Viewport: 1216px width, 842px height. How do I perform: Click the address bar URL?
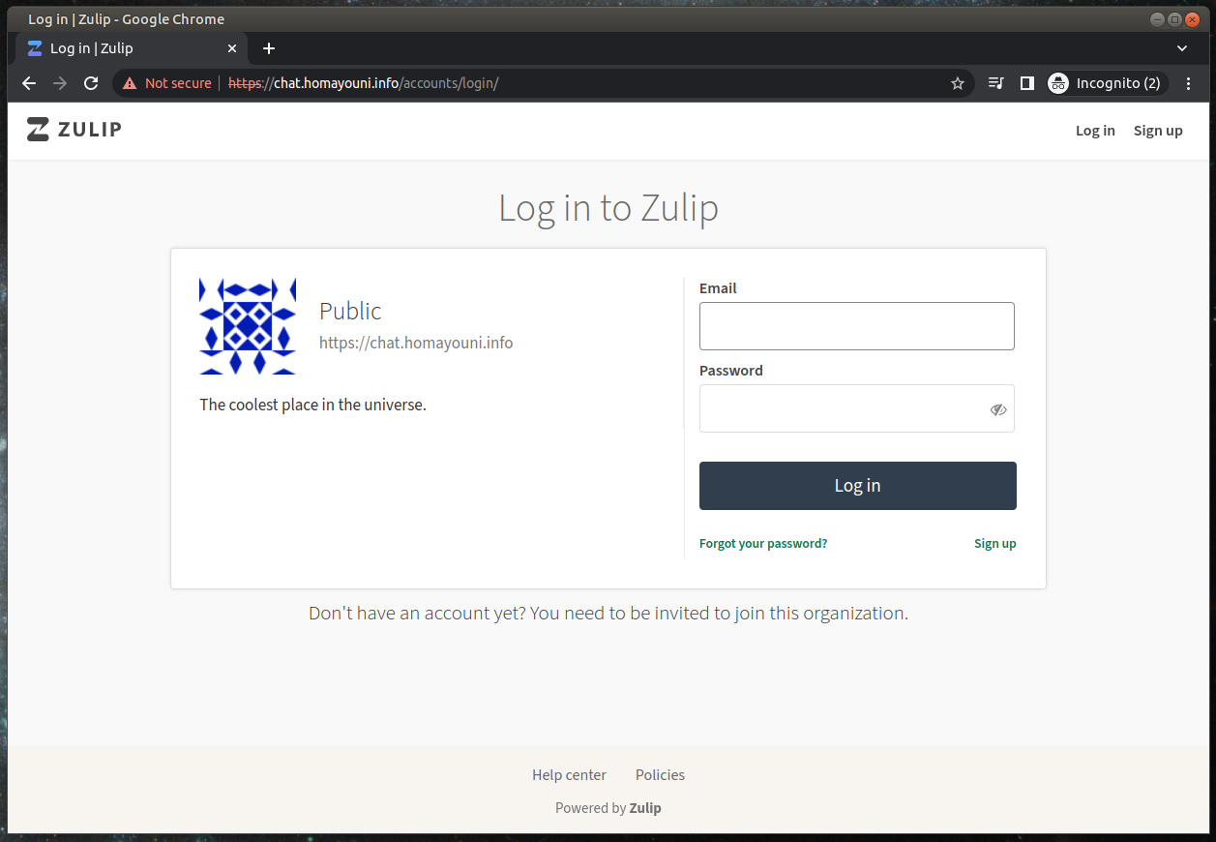pyautogui.click(x=363, y=83)
